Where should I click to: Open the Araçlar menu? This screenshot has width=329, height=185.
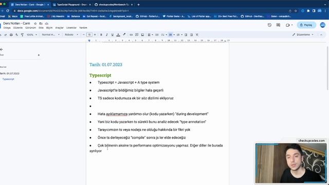[x=60, y=28]
